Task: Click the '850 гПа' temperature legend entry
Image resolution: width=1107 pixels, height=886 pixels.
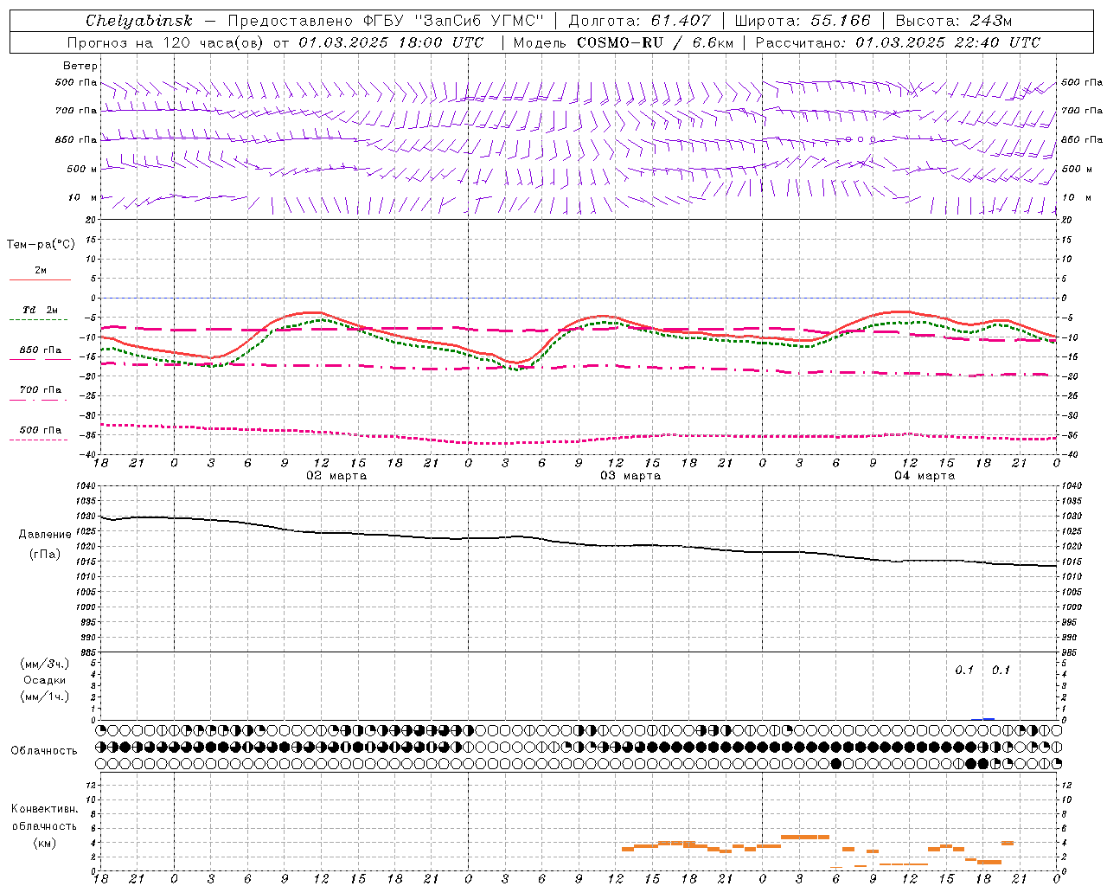Action: click(x=41, y=350)
